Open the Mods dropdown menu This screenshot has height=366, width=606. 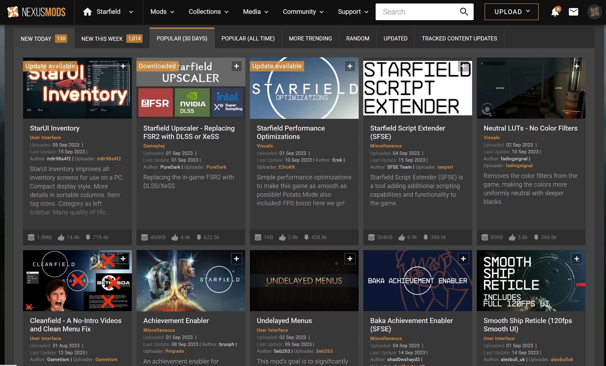click(x=162, y=12)
